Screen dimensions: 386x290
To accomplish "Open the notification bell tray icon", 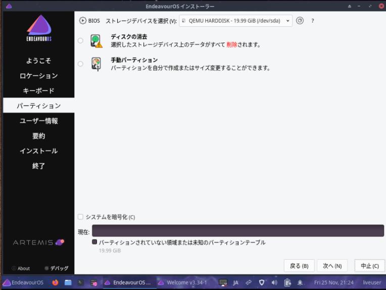I will coord(300,282).
